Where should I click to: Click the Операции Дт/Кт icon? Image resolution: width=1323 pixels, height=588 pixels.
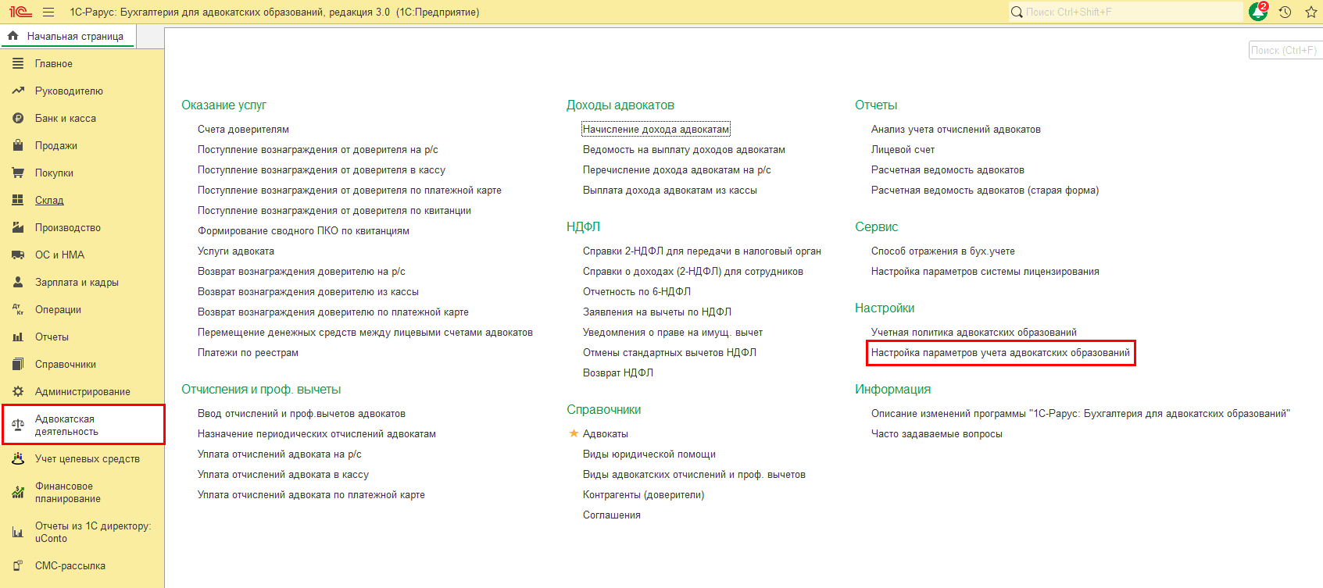point(18,309)
